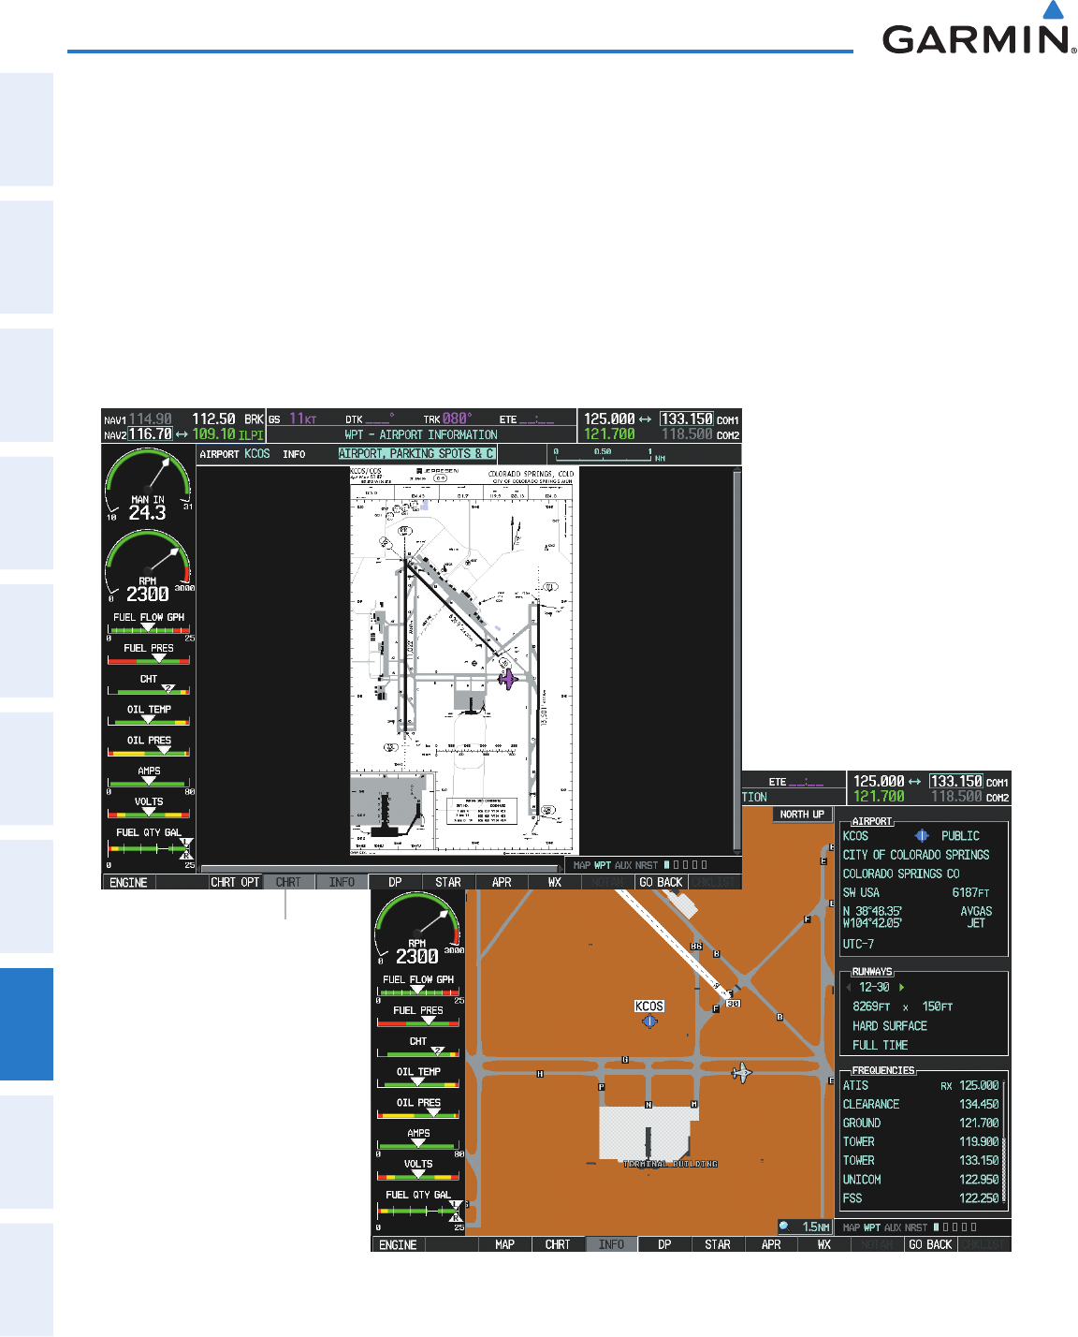Viewport: 1078px width, 1337px height.
Task: Click the Garmin logo in the header
Action: (x=979, y=28)
